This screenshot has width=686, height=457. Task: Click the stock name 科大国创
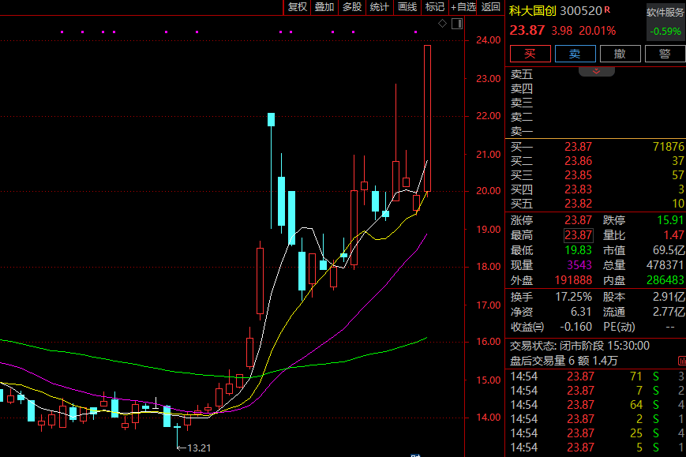[532, 11]
